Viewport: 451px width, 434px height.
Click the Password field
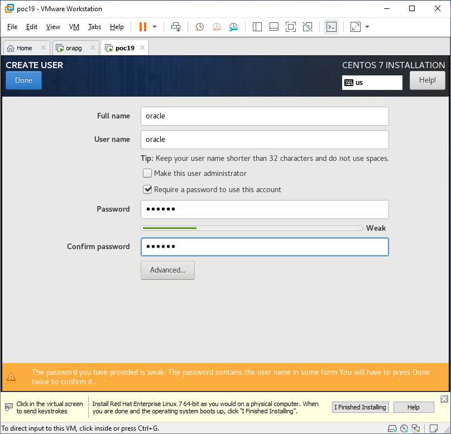(x=265, y=209)
